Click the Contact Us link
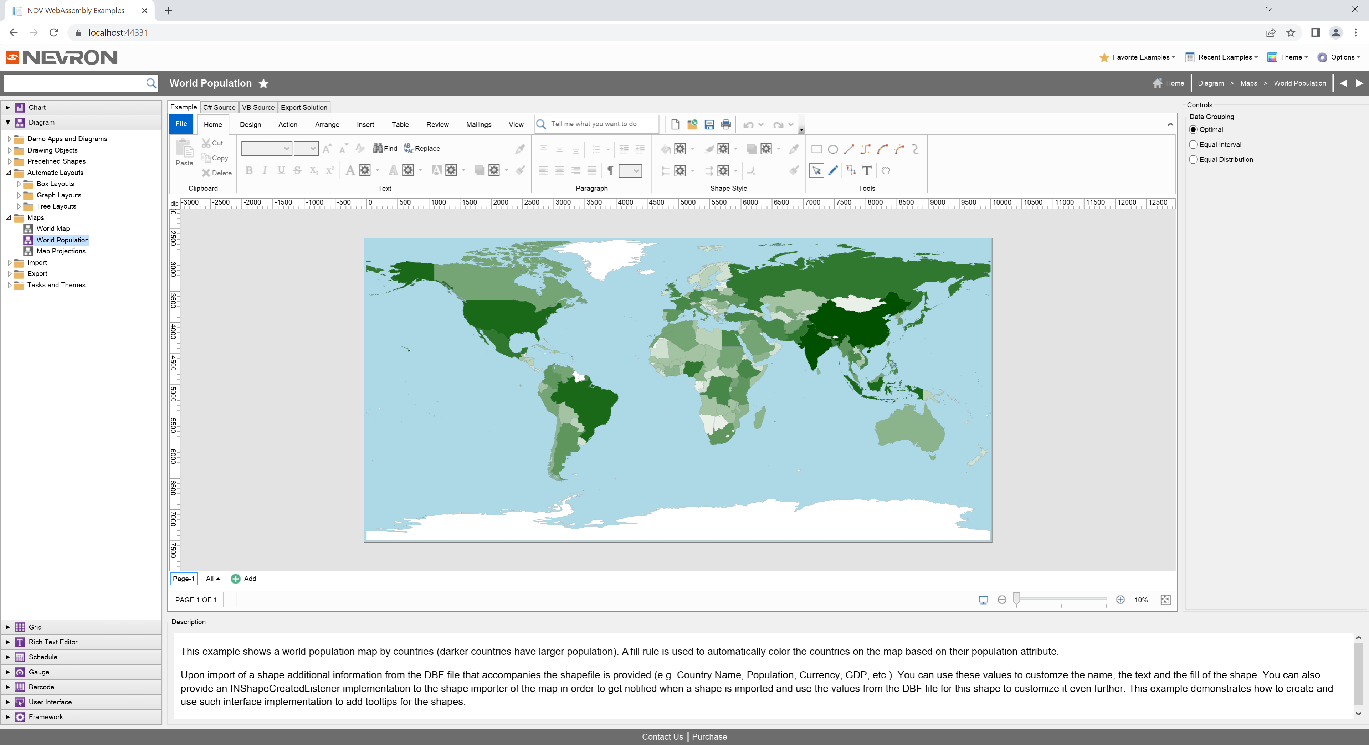 coord(662,736)
